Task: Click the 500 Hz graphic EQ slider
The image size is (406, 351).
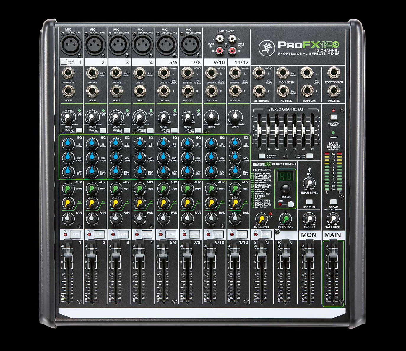Action: (x=277, y=130)
